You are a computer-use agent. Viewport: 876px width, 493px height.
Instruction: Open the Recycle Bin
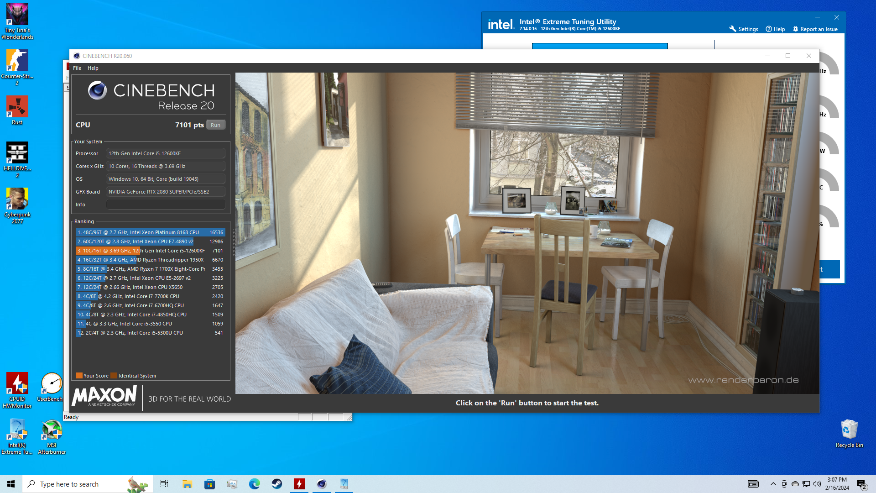pos(849,433)
